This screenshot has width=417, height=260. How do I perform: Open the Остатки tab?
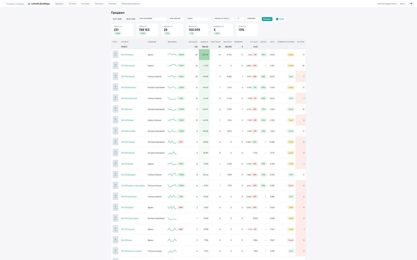click(x=72, y=4)
